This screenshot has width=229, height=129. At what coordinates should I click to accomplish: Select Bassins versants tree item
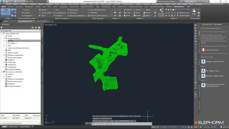13,53
